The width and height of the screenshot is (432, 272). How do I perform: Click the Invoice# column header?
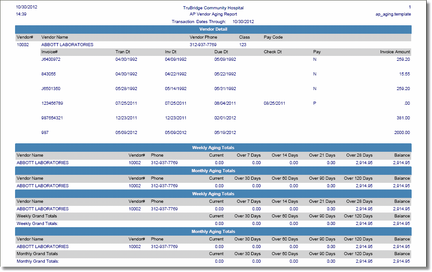coord(49,52)
